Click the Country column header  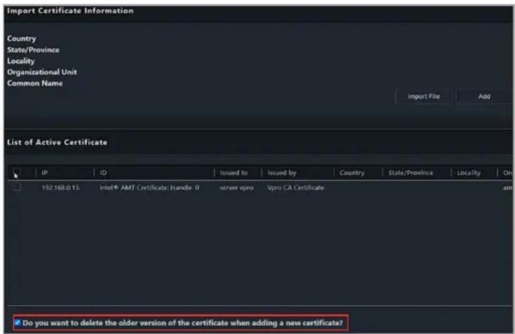coord(352,173)
